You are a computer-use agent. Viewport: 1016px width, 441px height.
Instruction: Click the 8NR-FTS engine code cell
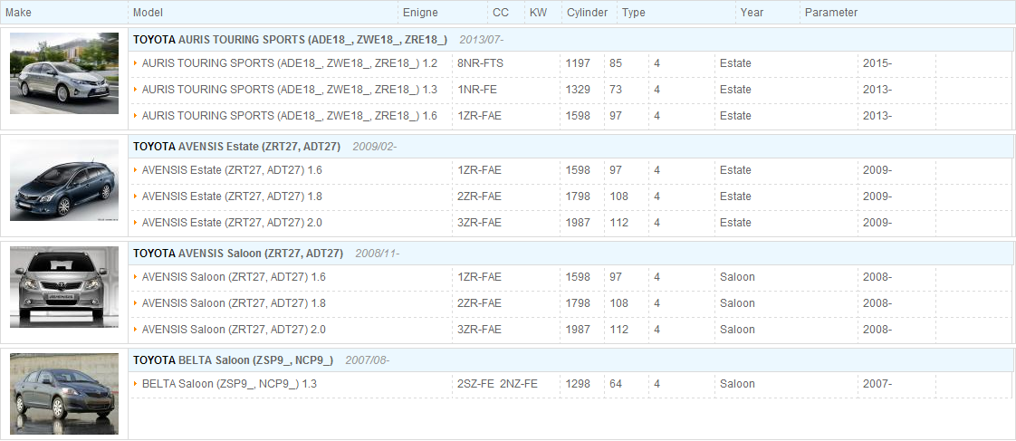click(x=480, y=63)
